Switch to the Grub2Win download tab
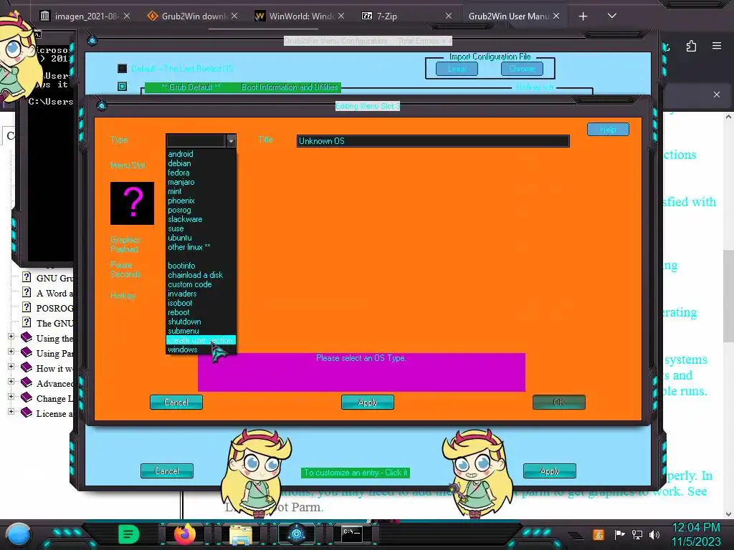Screen dimensions: 734x550 (194, 16)
